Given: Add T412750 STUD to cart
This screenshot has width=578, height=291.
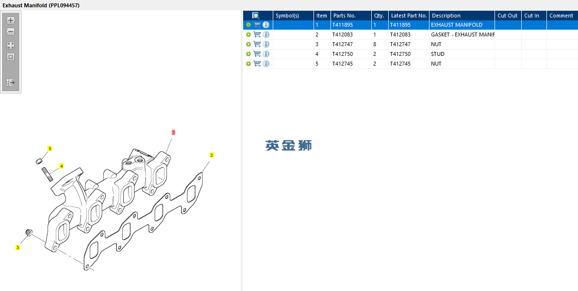Looking at the screenshot, I should 257,54.
